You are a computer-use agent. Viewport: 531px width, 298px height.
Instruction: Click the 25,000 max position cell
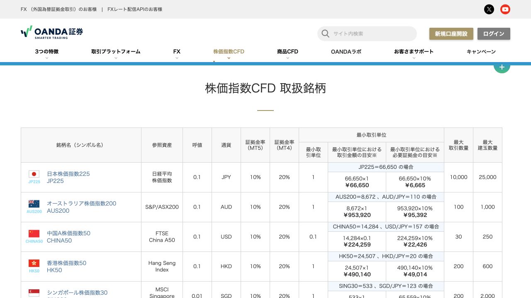coord(487,177)
